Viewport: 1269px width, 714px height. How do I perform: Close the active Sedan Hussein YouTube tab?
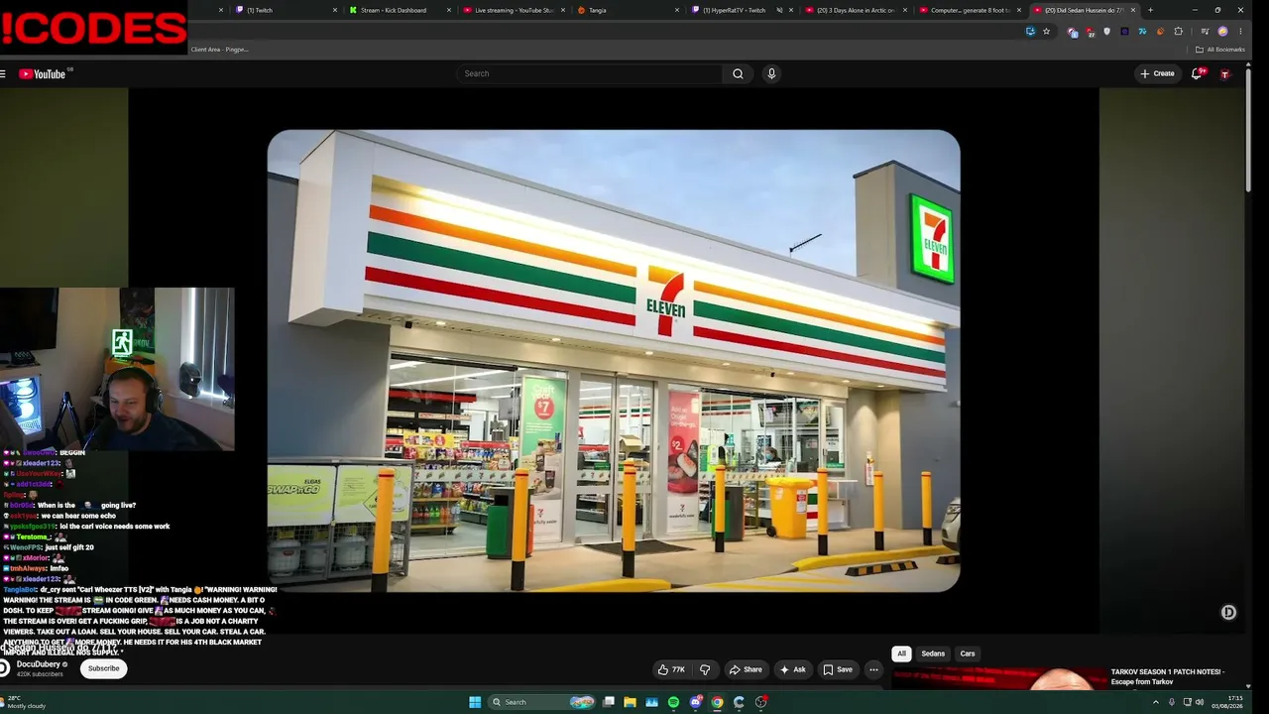(1132, 10)
